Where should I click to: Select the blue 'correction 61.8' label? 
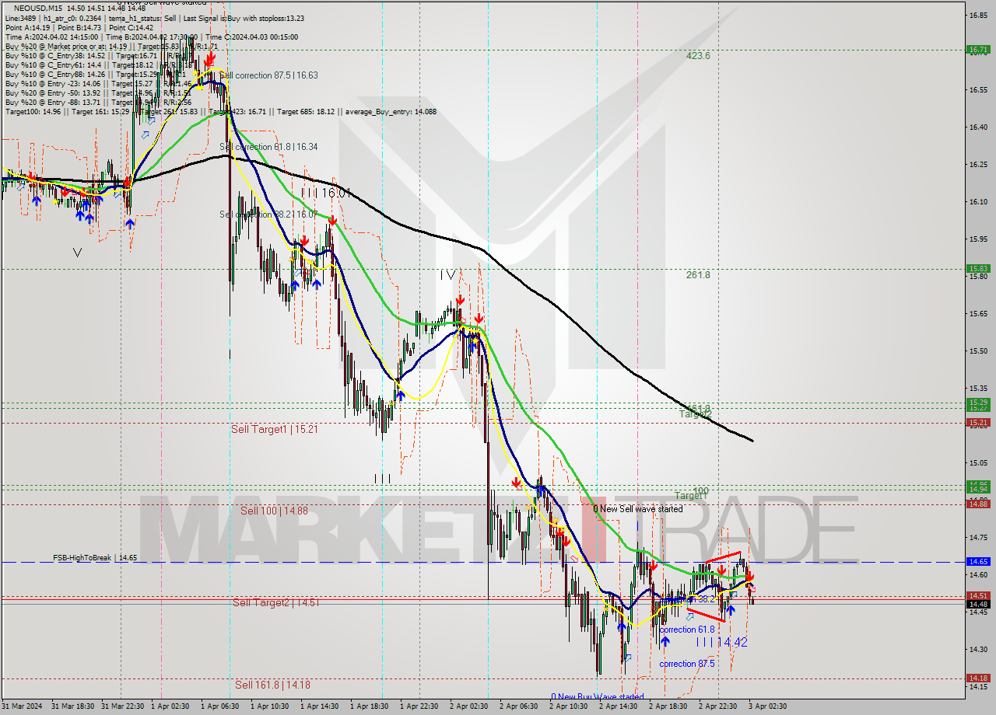click(x=686, y=630)
